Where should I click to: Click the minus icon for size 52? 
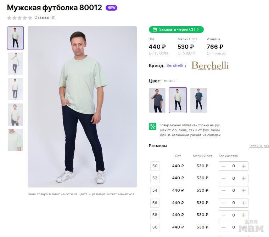pos(223,178)
